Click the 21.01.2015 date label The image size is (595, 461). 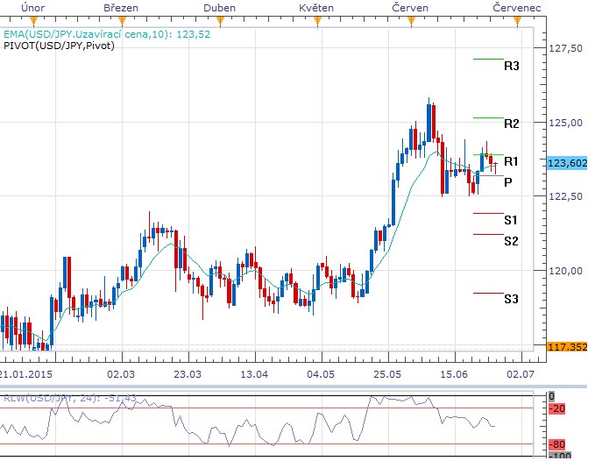25,374
